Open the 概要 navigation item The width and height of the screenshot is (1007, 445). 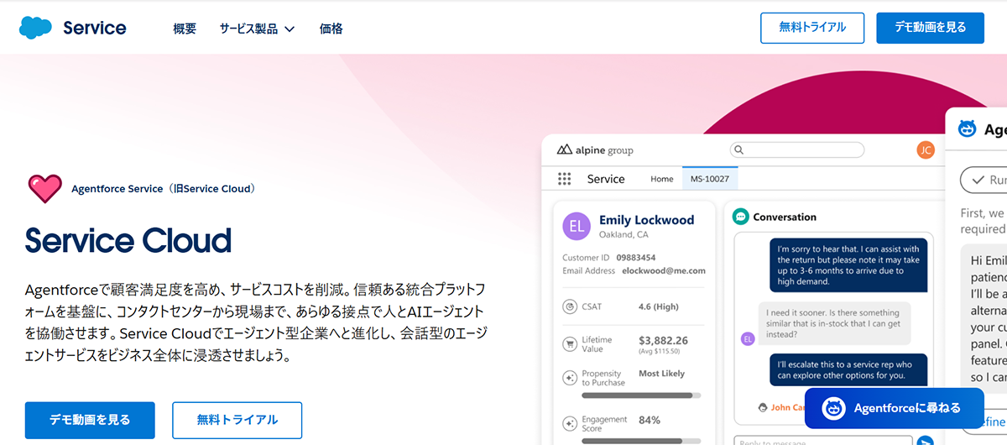[185, 29]
